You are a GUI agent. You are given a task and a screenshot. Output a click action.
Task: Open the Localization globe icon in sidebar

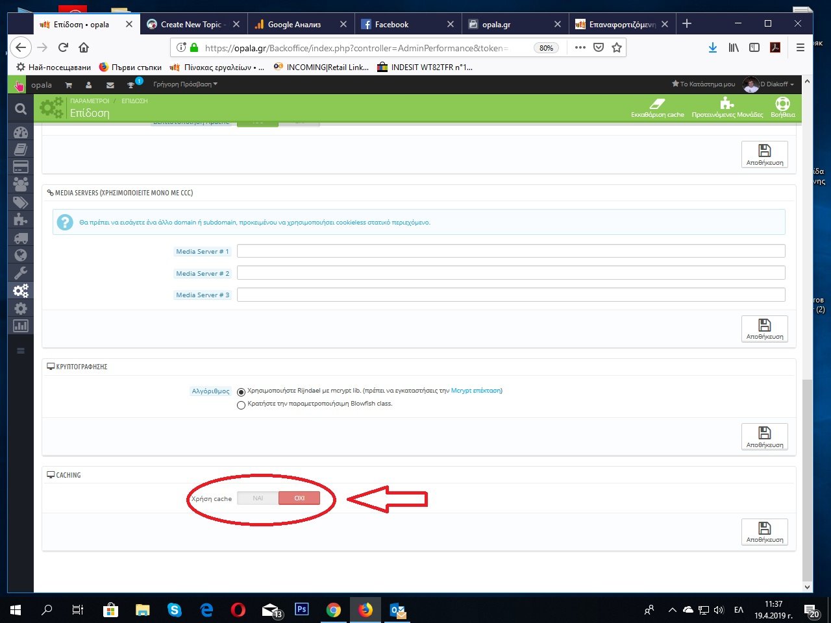point(21,255)
